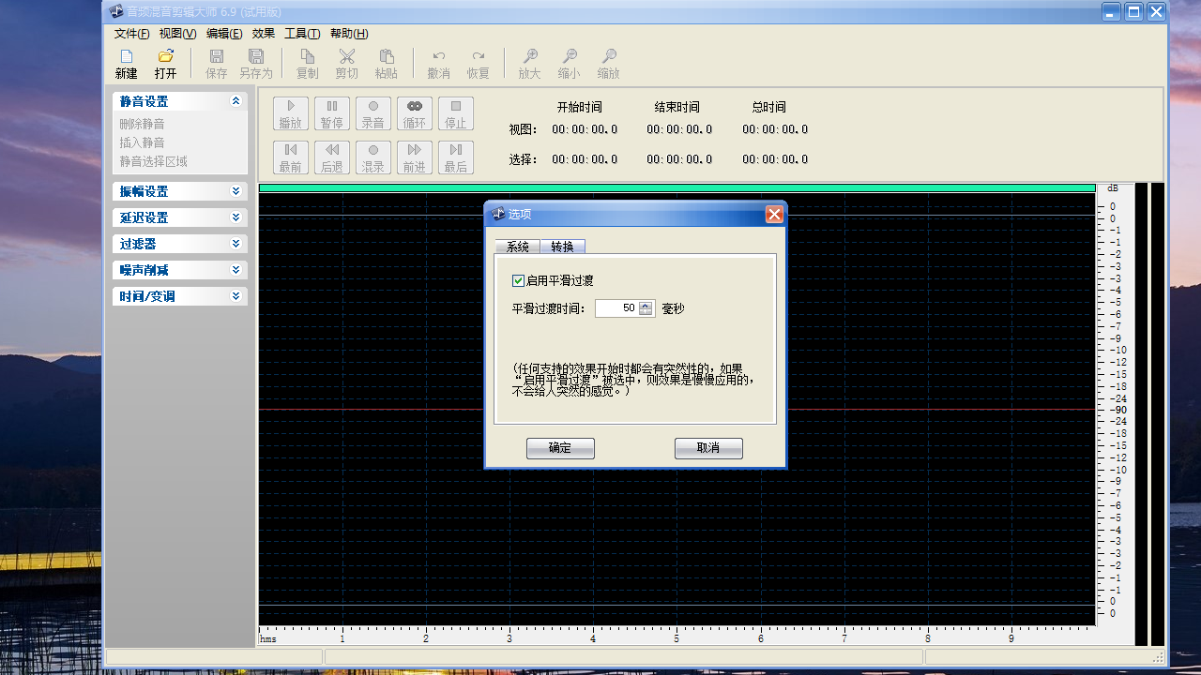
Task: Open the 效果 menu
Action: 264,34
